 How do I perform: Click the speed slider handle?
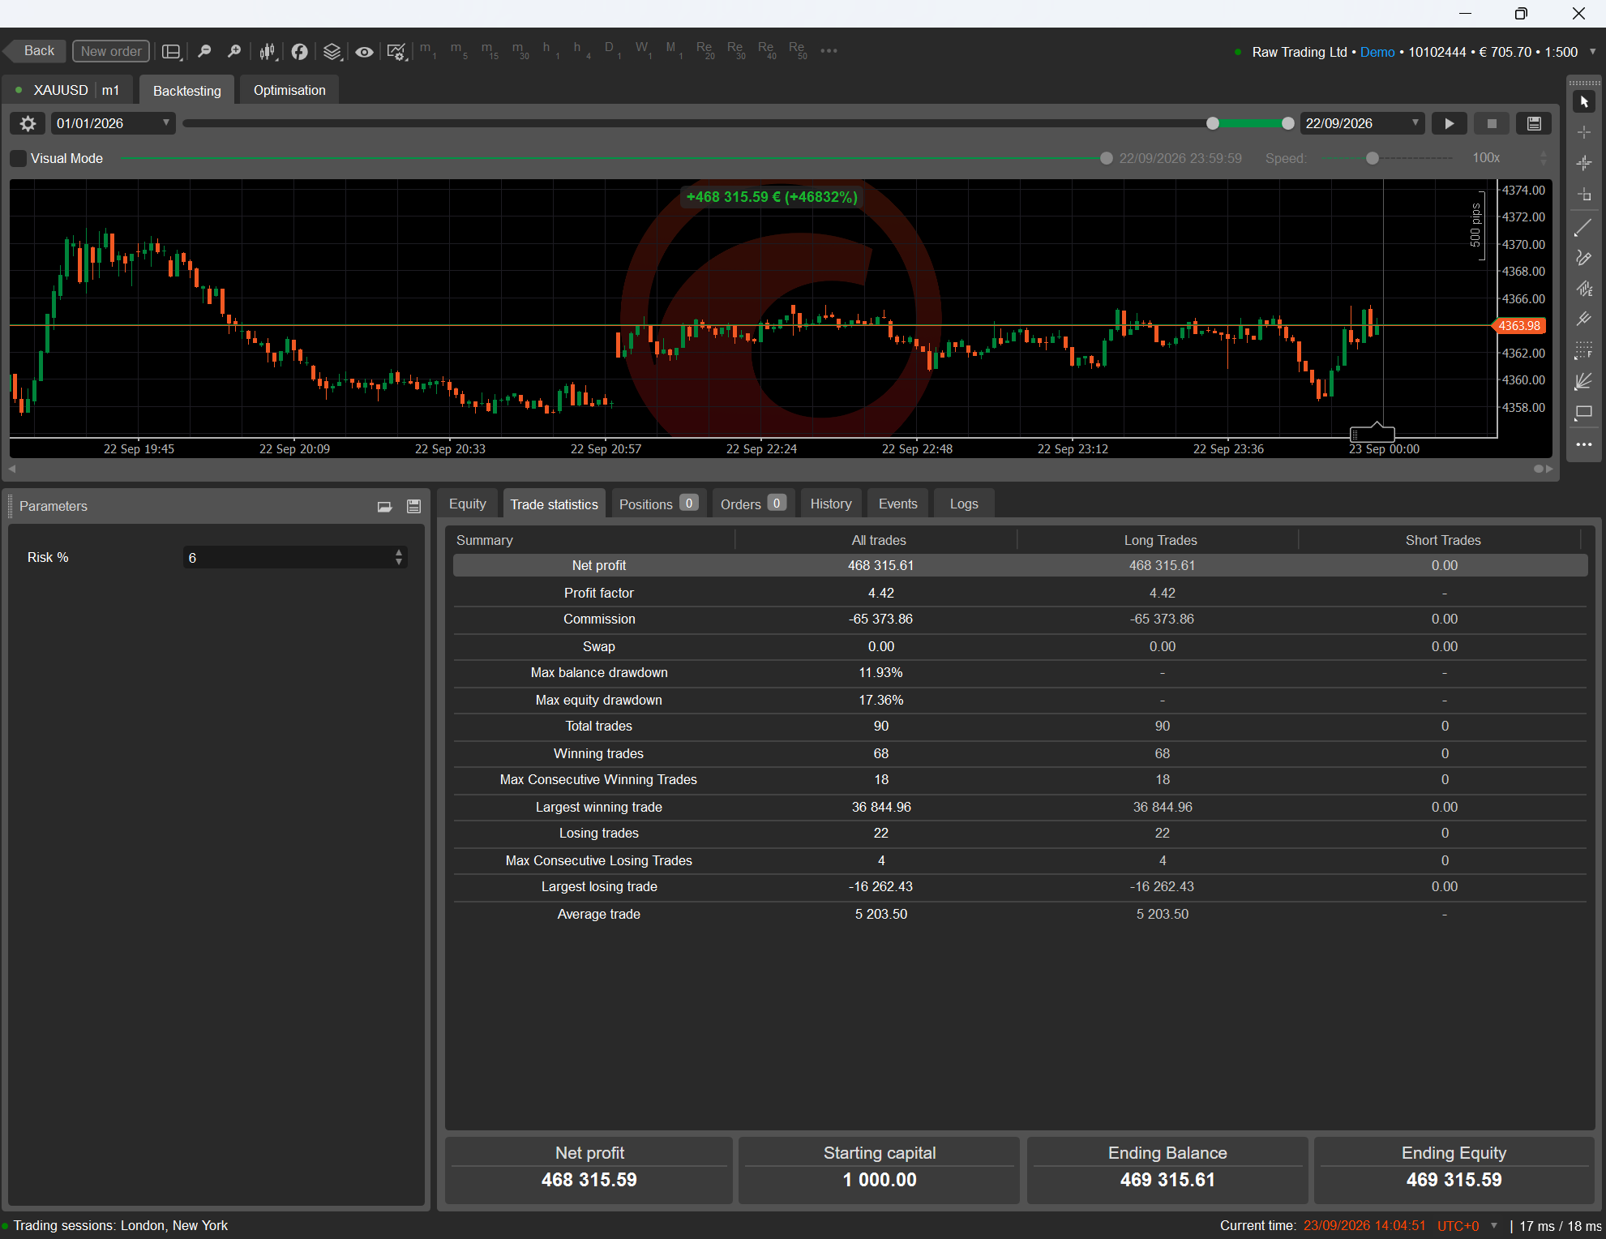[x=1373, y=158]
